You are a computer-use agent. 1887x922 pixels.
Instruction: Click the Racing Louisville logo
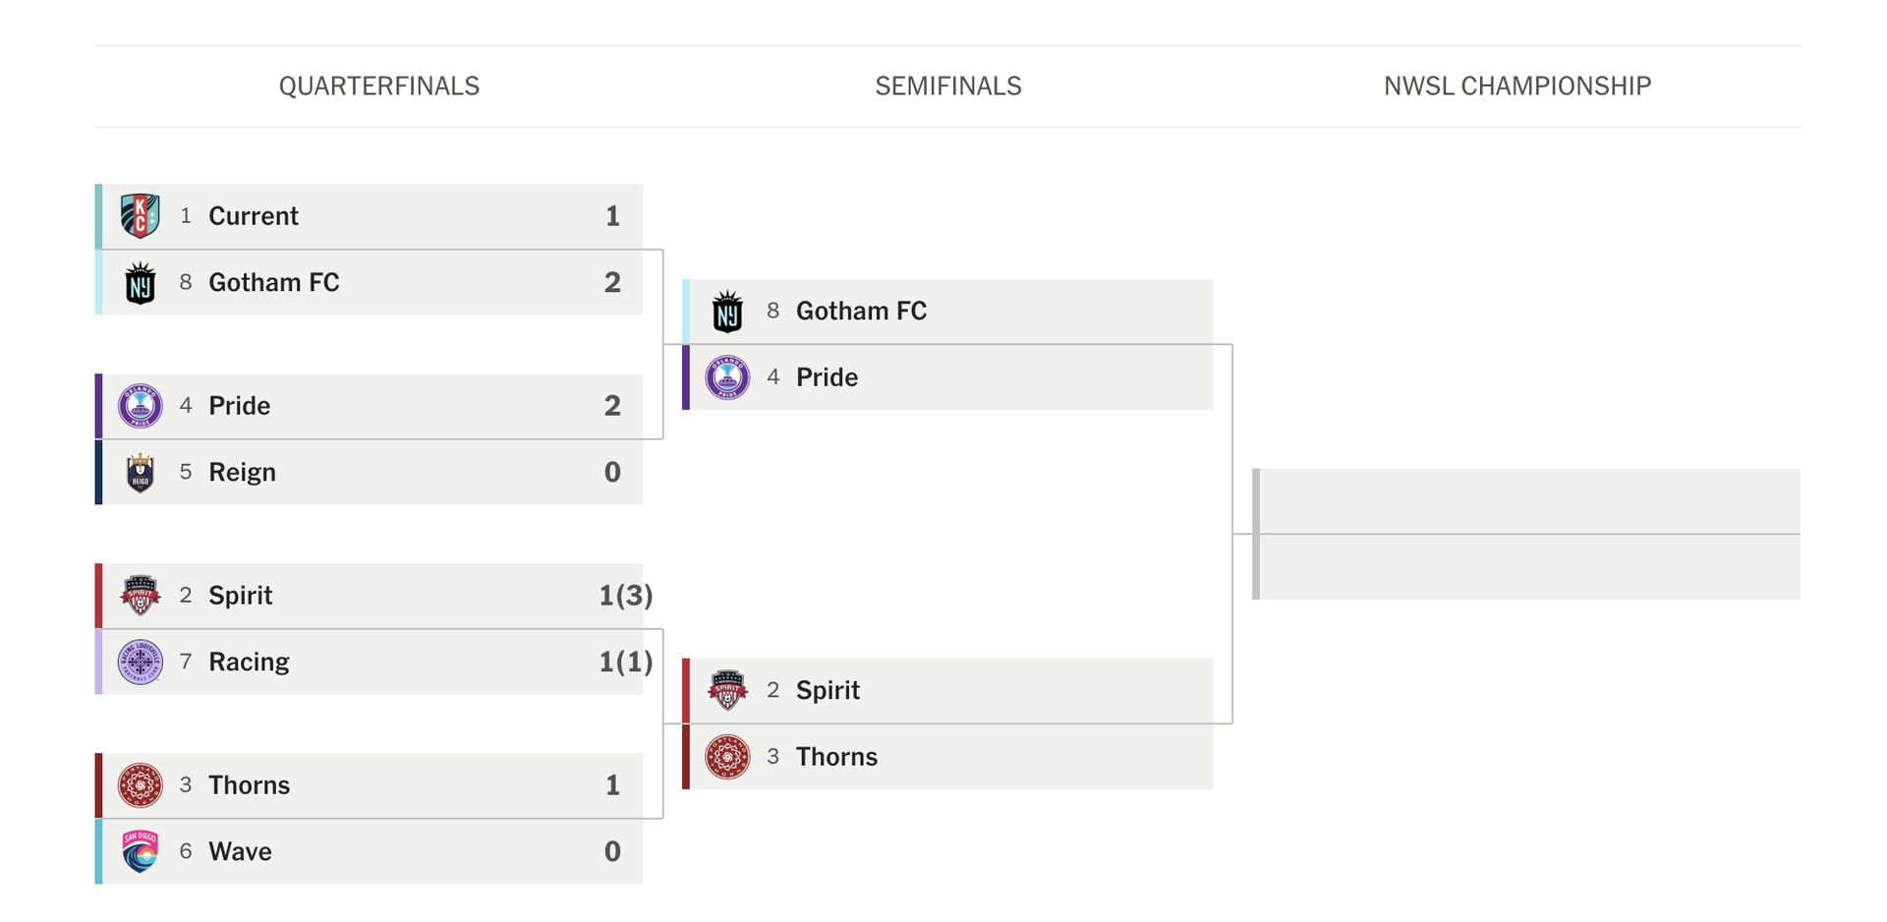[140, 663]
